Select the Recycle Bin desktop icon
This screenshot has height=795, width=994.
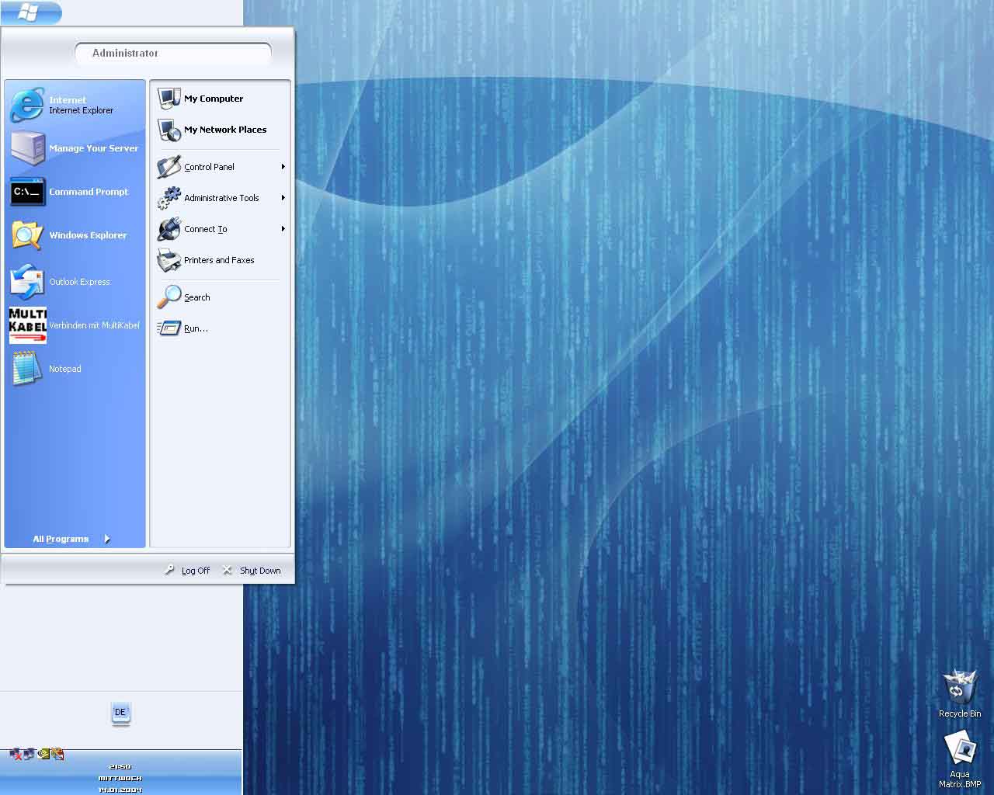click(x=960, y=694)
